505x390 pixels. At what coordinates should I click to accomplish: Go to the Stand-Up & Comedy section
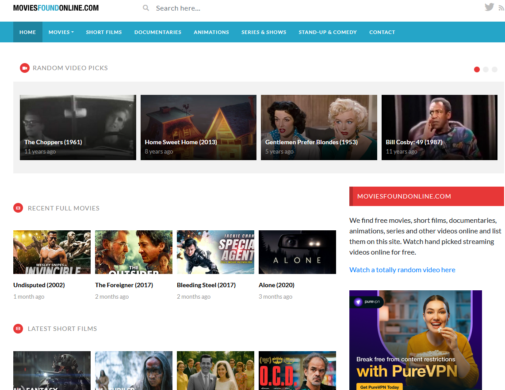(x=328, y=32)
